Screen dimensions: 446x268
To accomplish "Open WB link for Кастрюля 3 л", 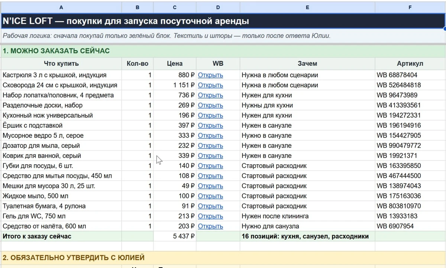I will click(210, 75).
